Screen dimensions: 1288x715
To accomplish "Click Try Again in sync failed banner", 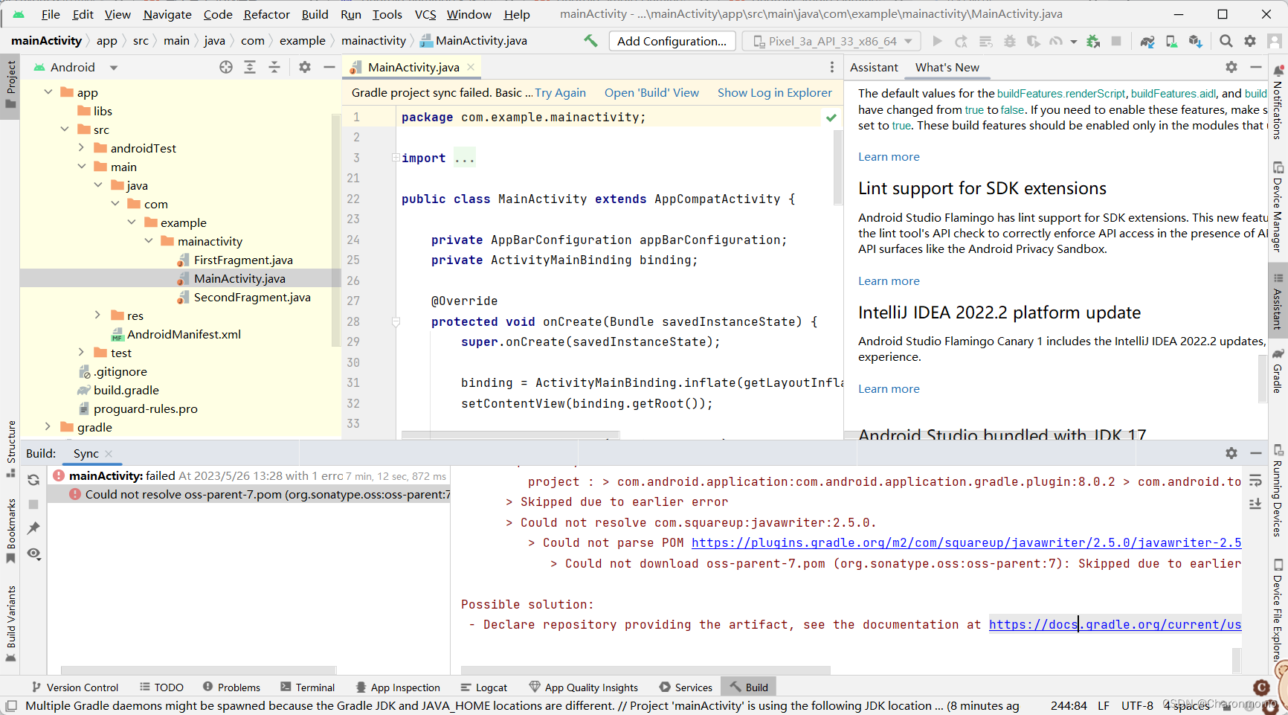I will click(561, 92).
